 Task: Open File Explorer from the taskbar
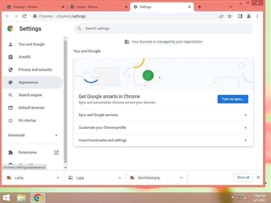coord(22,198)
